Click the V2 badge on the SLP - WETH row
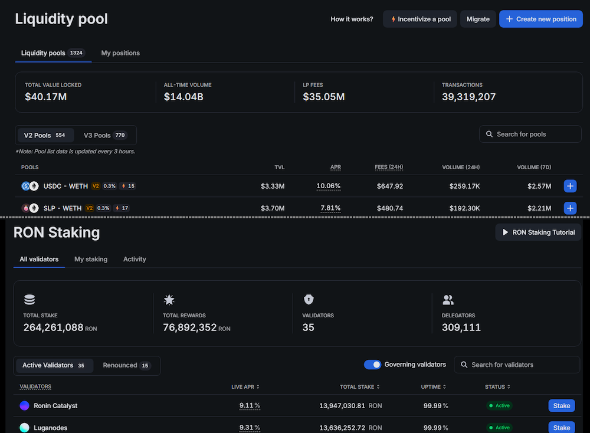The width and height of the screenshot is (590, 433). tap(89, 208)
